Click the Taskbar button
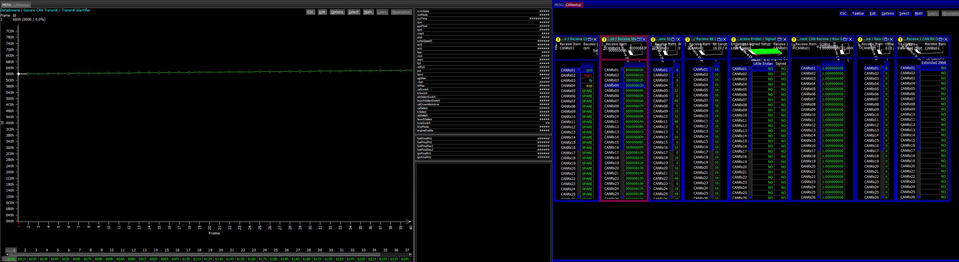Screen dimensions: 959x262 (x=858, y=13)
